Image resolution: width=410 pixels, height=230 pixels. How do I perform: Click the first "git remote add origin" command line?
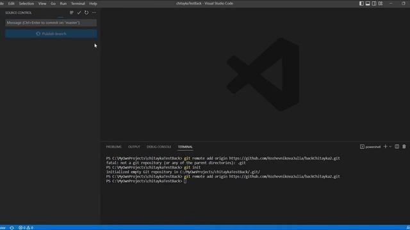click(x=223, y=158)
